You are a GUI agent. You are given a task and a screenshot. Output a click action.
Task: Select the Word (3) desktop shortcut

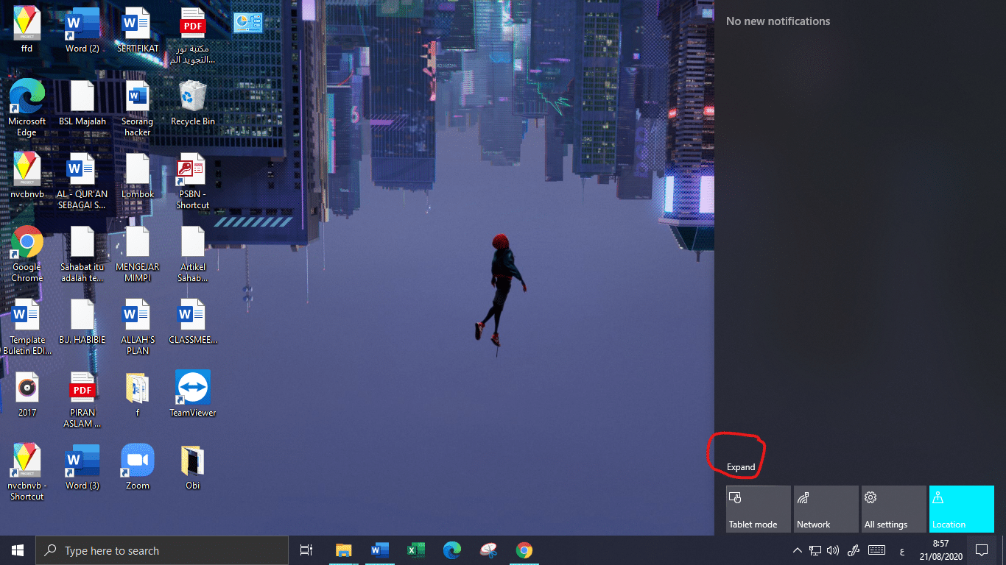82,467
